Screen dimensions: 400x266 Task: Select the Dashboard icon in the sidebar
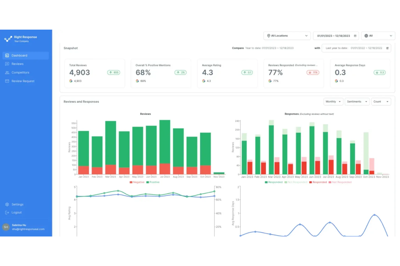(7, 55)
